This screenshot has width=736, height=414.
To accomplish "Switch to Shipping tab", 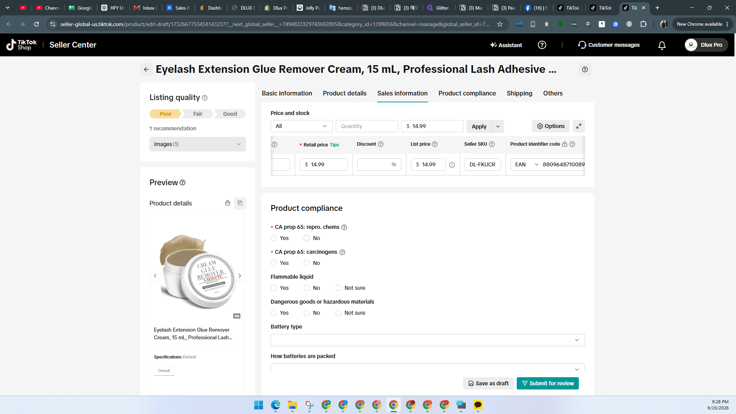I will coord(519,93).
